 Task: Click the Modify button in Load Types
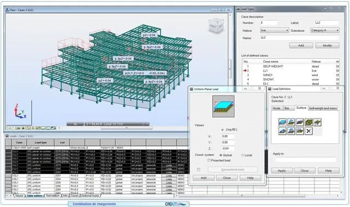[x=327, y=45]
